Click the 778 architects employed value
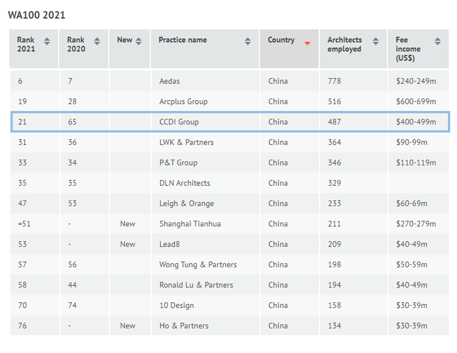 (334, 81)
